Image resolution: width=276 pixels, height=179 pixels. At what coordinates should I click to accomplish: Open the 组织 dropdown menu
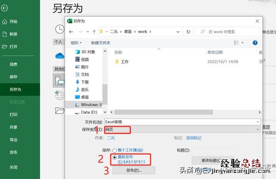point(76,43)
